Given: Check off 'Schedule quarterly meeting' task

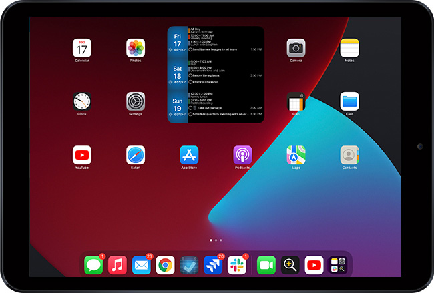Looking at the screenshot, I should tap(190, 114).
